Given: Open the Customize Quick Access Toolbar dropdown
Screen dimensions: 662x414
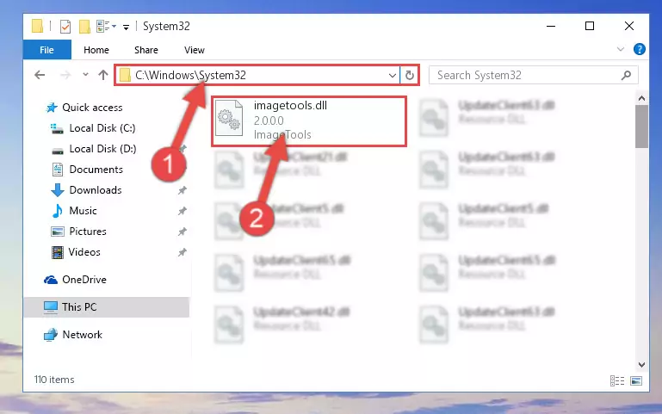Looking at the screenshot, I should point(126,27).
